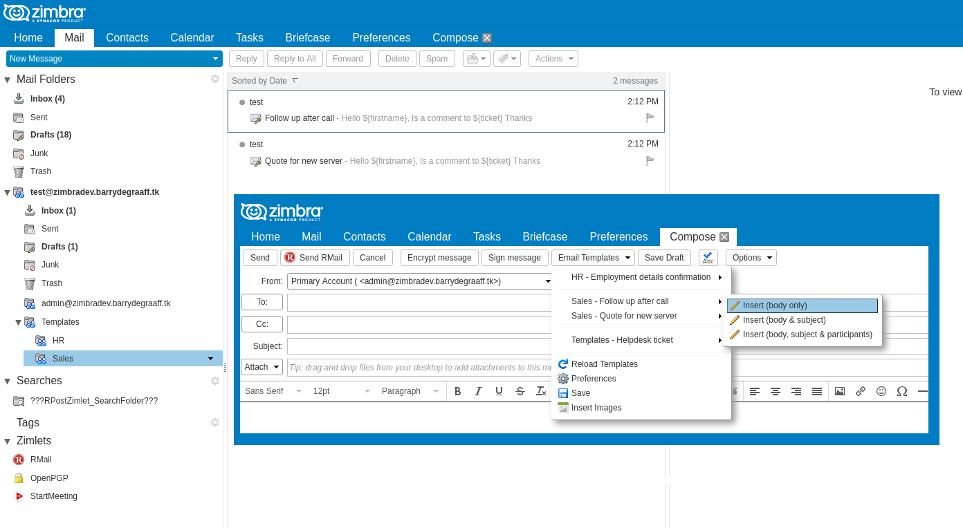Click the Mail Folders gear icon

[x=215, y=79]
